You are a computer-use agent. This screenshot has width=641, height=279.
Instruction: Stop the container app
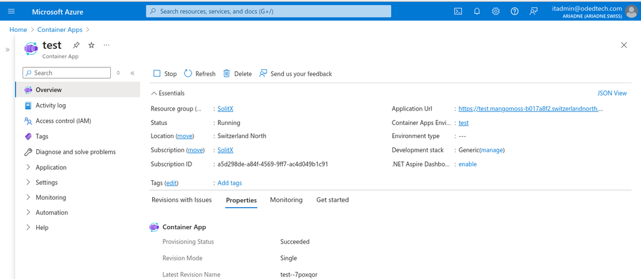[x=165, y=74]
